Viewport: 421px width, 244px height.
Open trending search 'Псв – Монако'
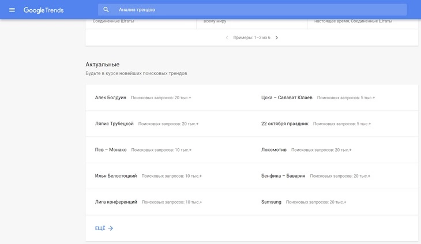[111, 149]
